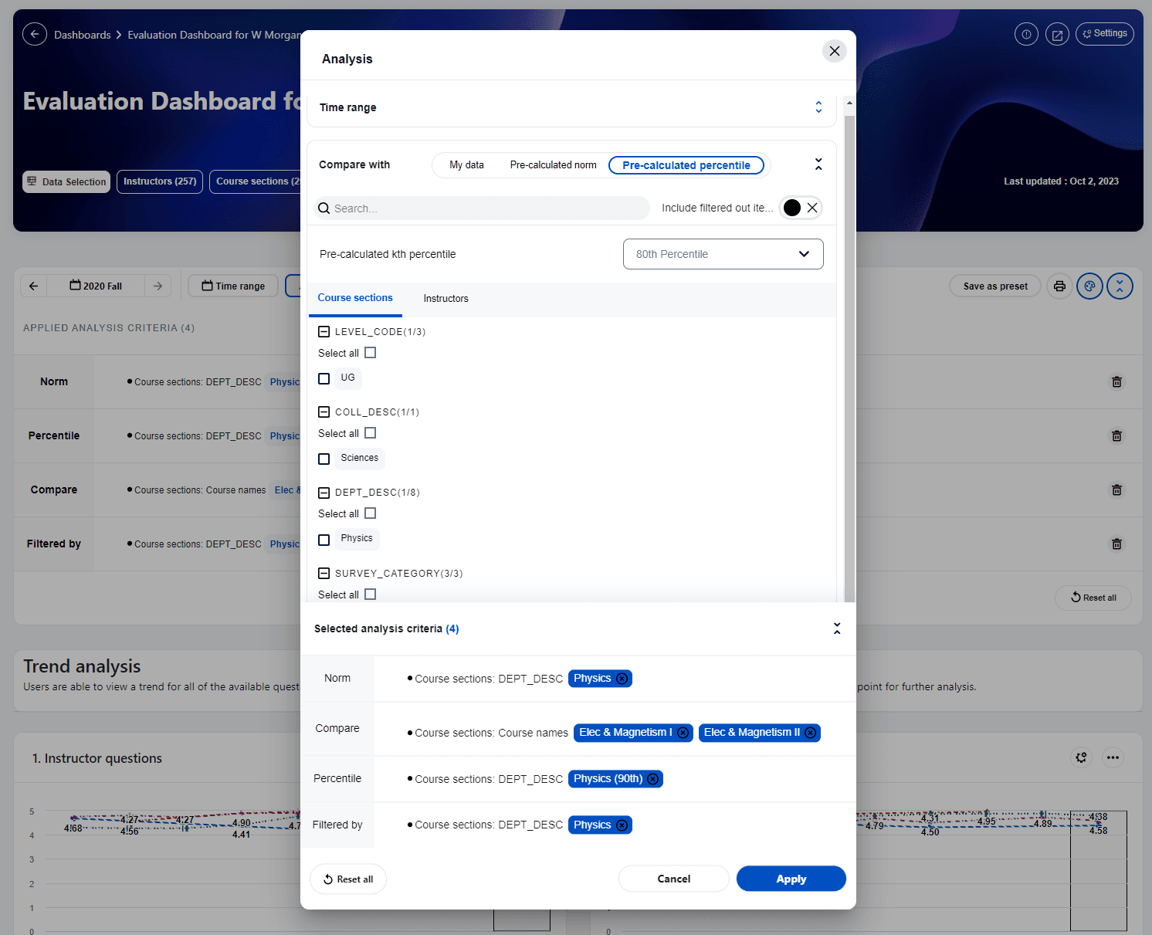
Task: Check Select all for COLL_DESC
Action: [371, 433]
